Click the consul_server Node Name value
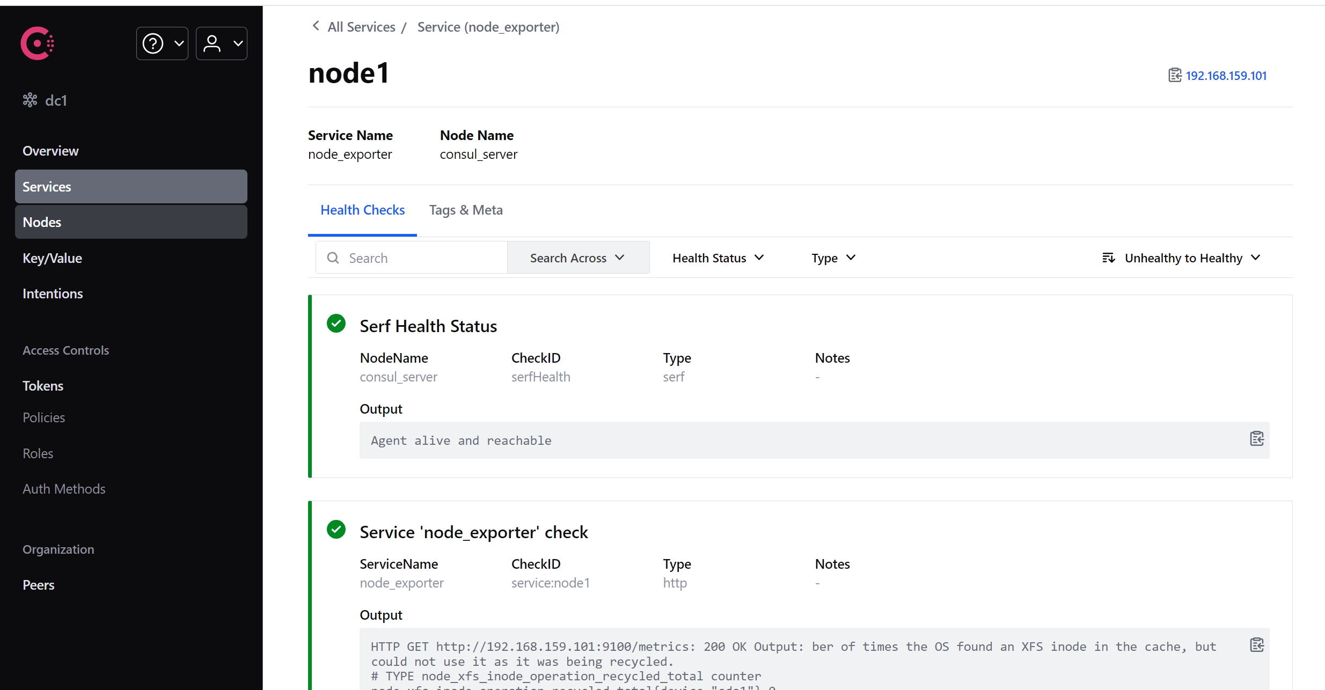This screenshot has width=1325, height=690. click(x=479, y=154)
